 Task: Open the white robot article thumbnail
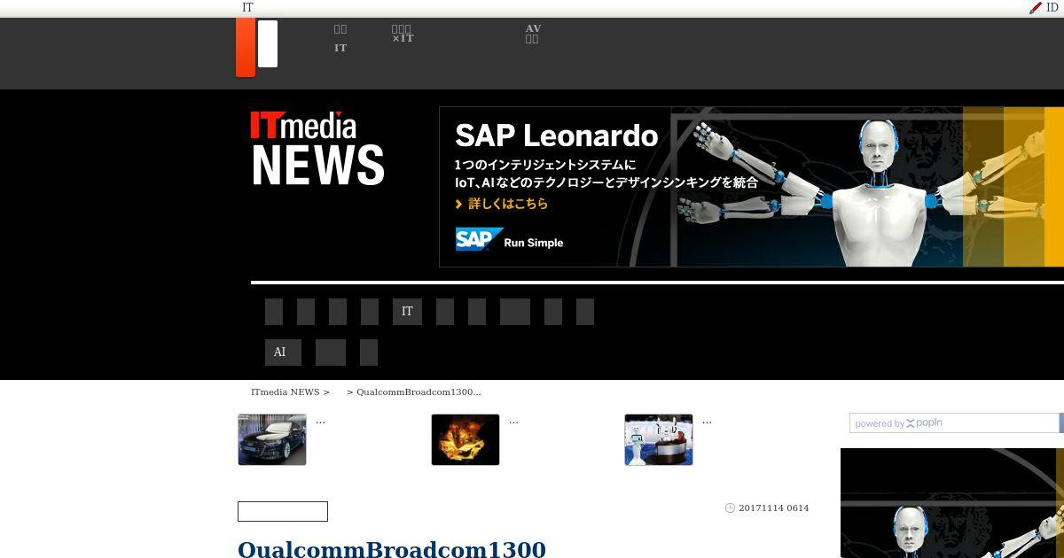(x=659, y=439)
